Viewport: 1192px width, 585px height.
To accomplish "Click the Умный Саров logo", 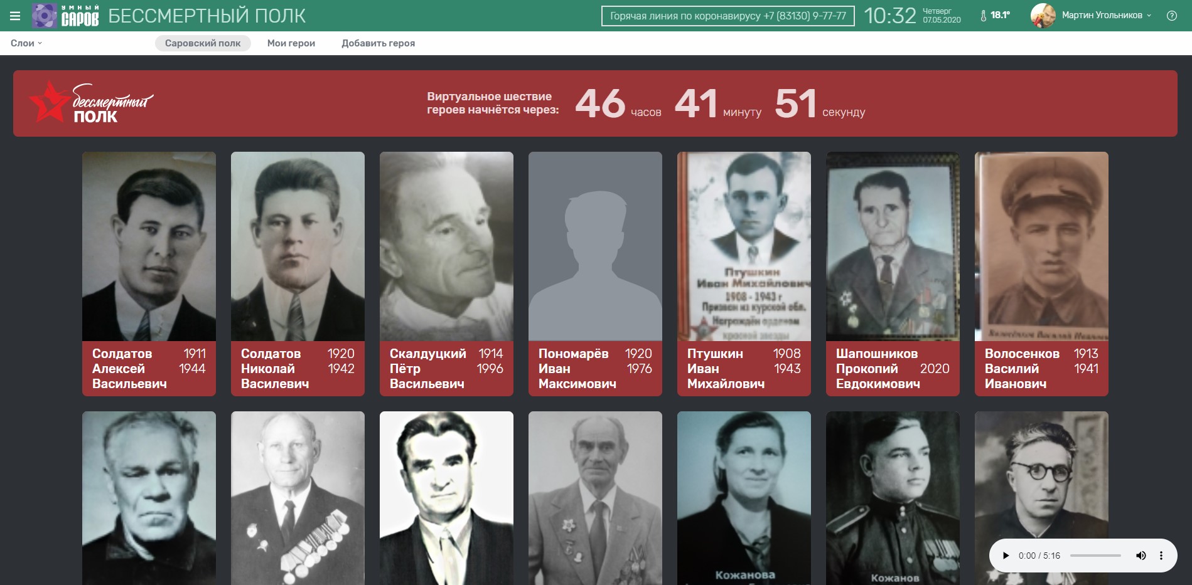I will pyautogui.click(x=66, y=16).
